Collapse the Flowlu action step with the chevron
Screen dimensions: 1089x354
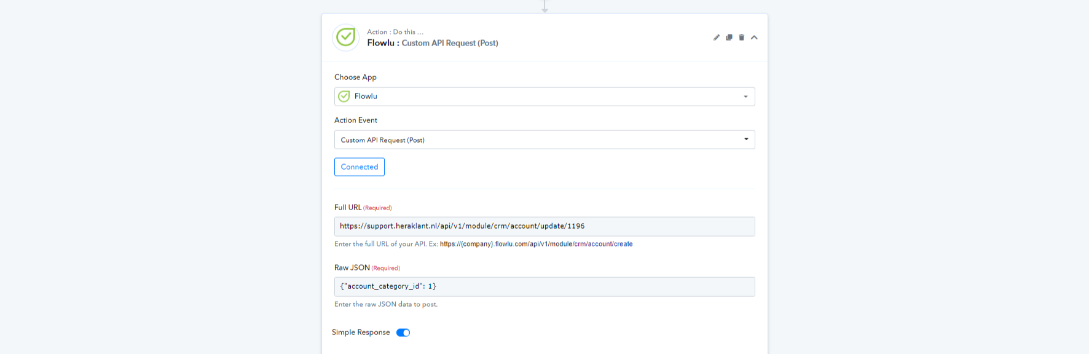coord(754,37)
